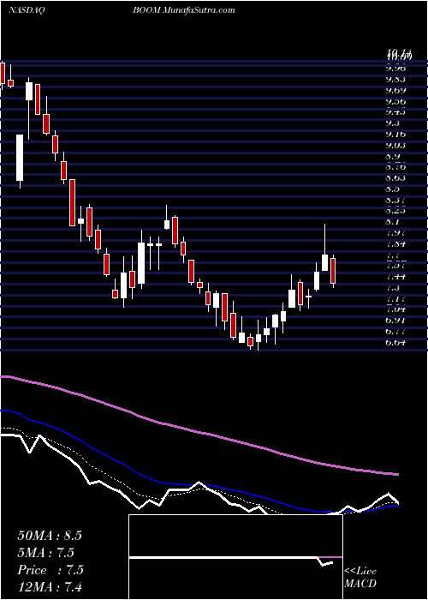
Task: Click the 6.91 price axis label
Action: 395,321
